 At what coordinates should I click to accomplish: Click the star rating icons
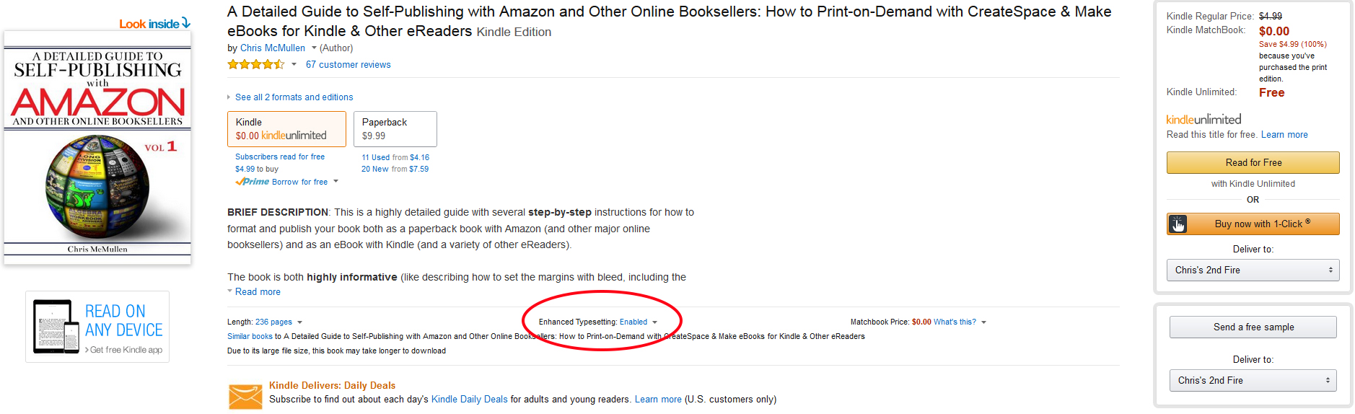[x=256, y=64]
